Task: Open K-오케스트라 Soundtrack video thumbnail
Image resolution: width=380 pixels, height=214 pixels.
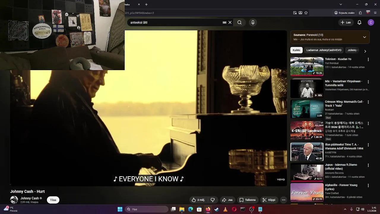Action: (307, 130)
